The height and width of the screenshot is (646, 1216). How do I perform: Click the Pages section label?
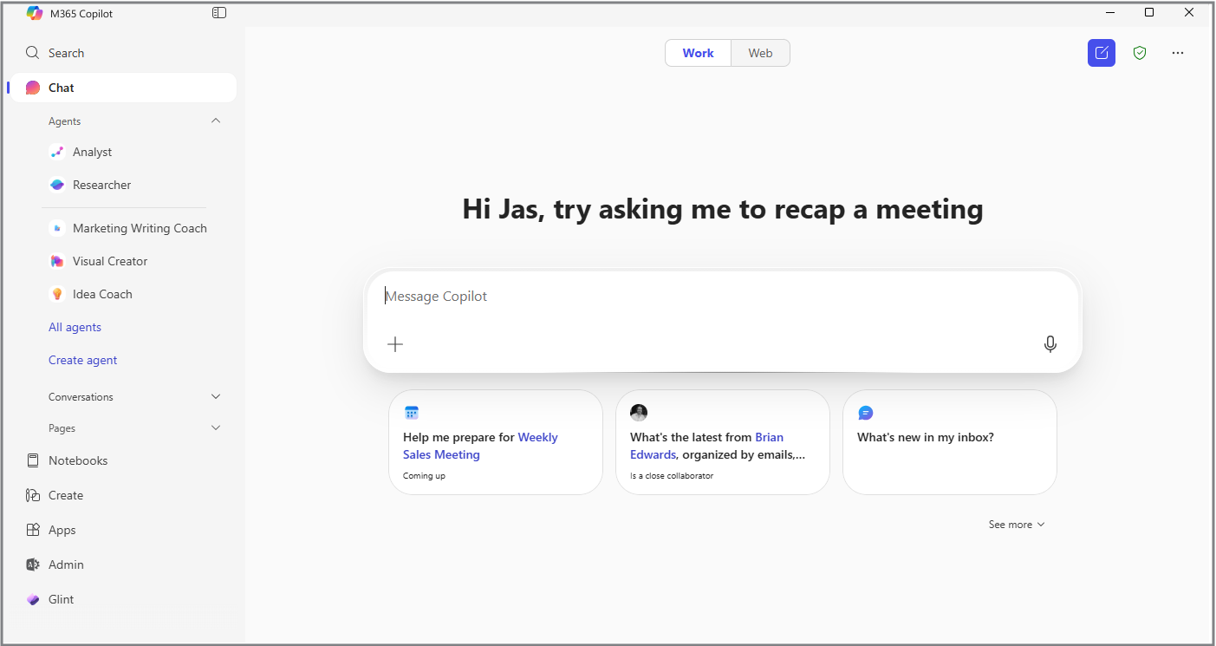[x=62, y=428]
